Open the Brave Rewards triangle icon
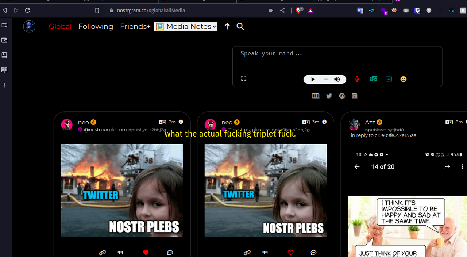The height and width of the screenshot is (257, 467). pos(310,11)
